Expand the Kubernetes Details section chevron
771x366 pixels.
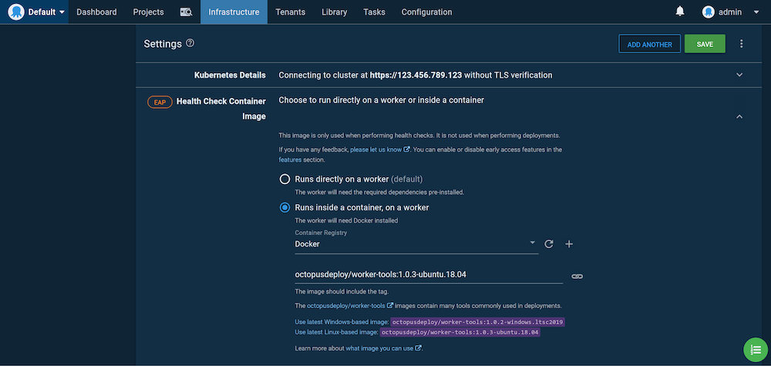coord(739,76)
